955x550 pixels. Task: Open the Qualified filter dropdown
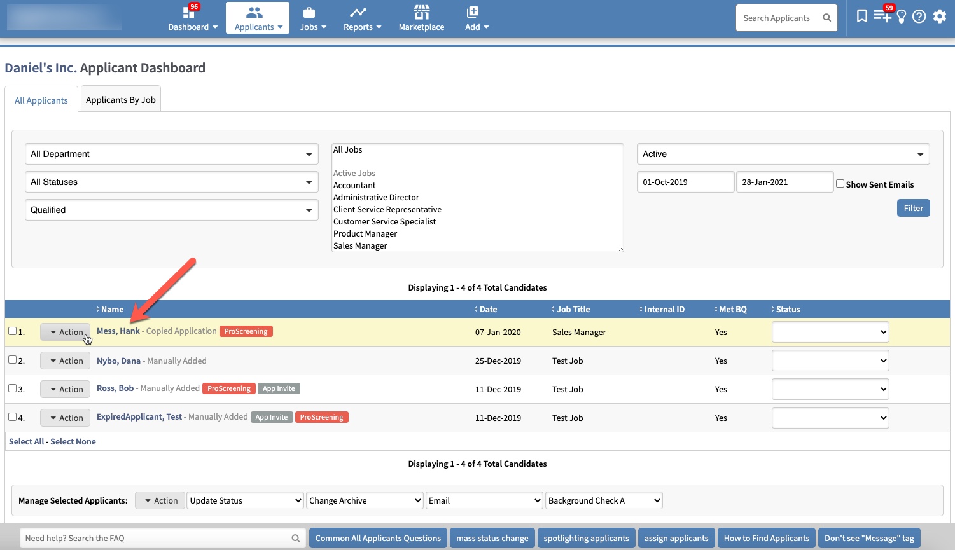tap(171, 210)
